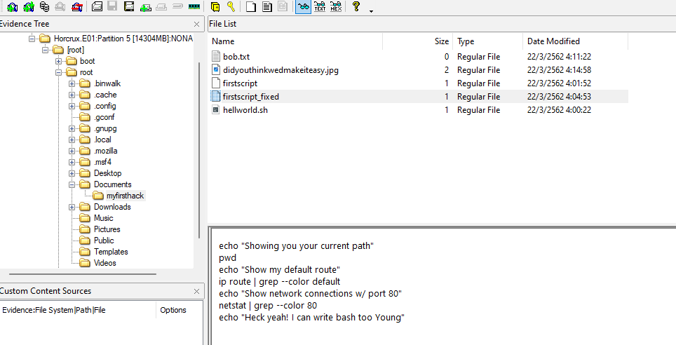The height and width of the screenshot is (345, 676).
Task: Select the Music folder in tree
Action: coord(104,218)
